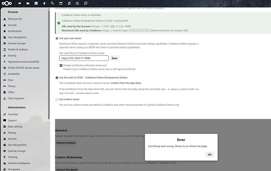Click the lock icon beside personal Security

click(x=5, y=25)
